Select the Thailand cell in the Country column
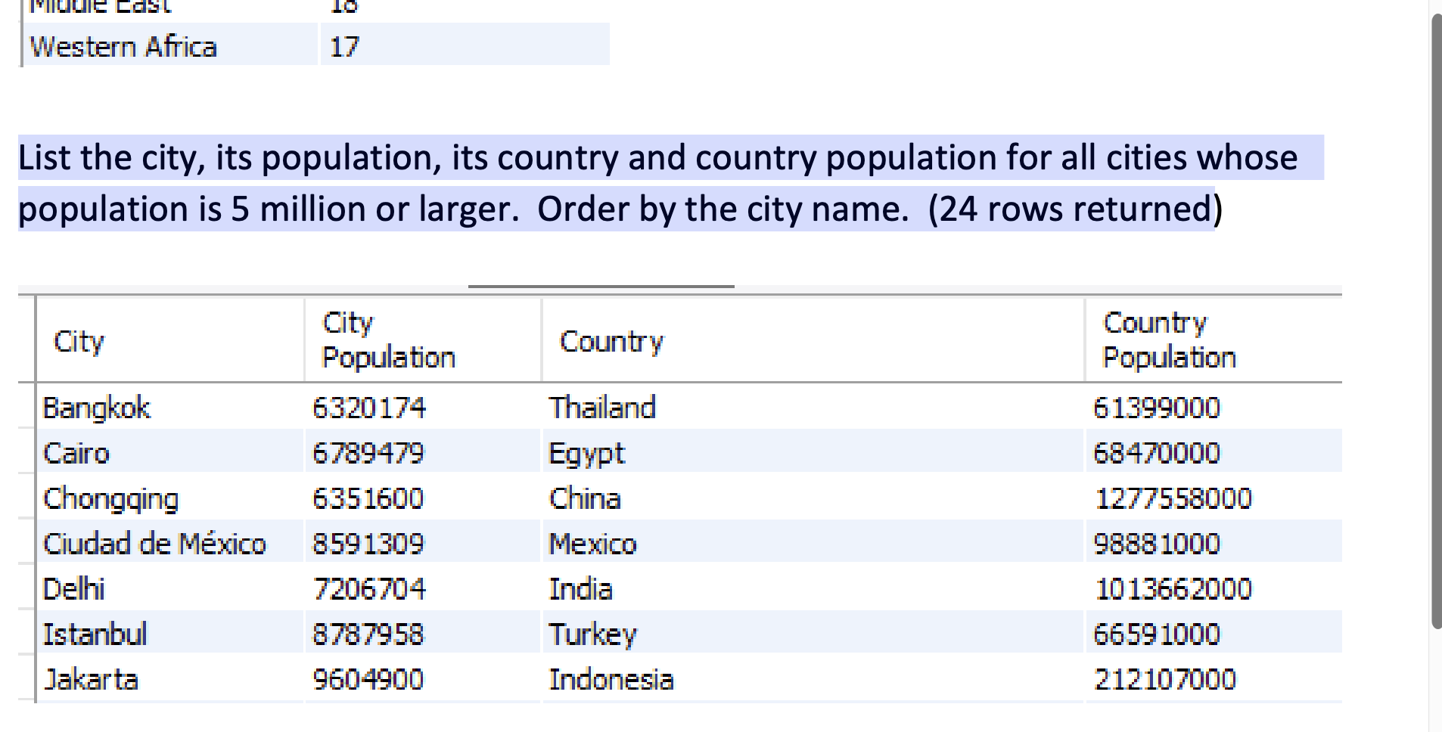 [x=601, y=407]
